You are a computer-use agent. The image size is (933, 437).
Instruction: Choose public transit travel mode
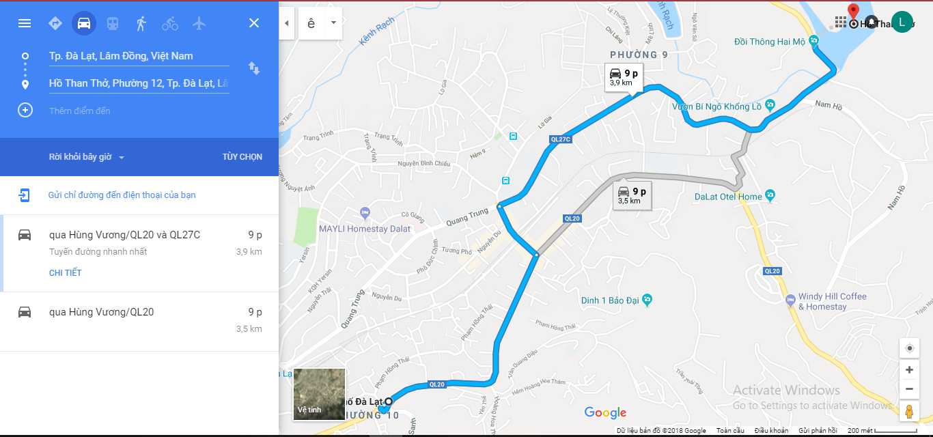(113, 23)
